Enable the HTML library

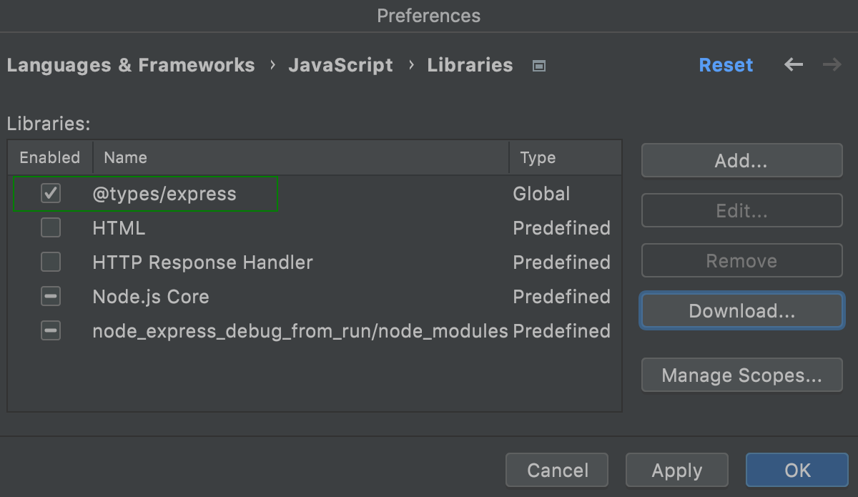pyautogui.click(x=50, y=227)
